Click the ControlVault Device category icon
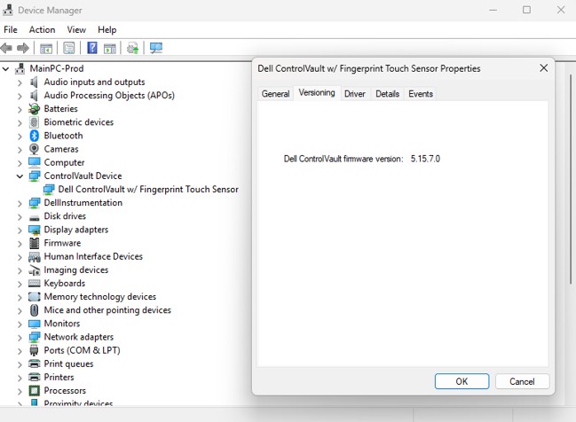This screenshot has height=422, width=576. [34, 176]
